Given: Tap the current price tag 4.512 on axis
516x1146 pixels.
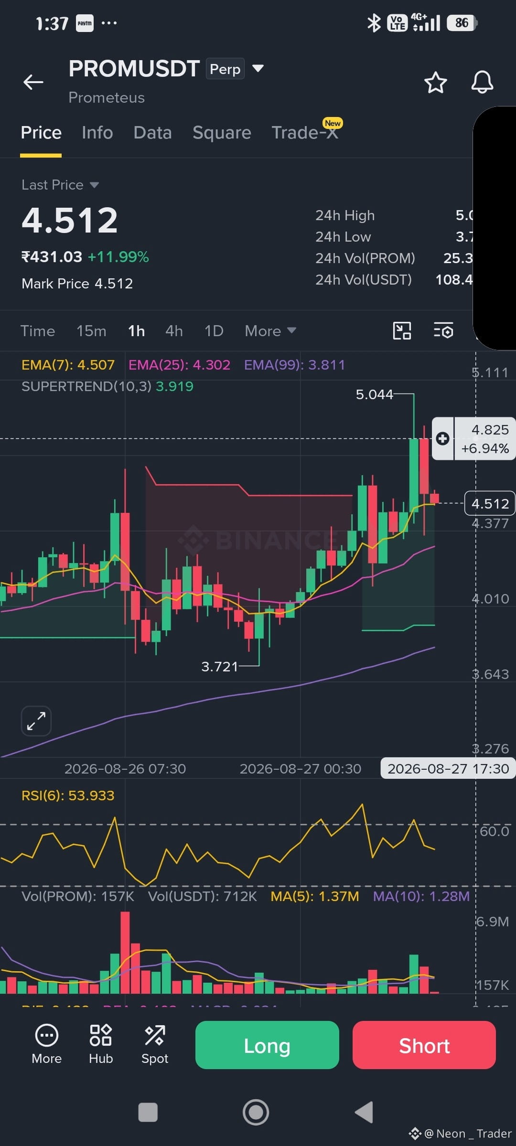Looking at the screenshot, I should pos(490,503).
